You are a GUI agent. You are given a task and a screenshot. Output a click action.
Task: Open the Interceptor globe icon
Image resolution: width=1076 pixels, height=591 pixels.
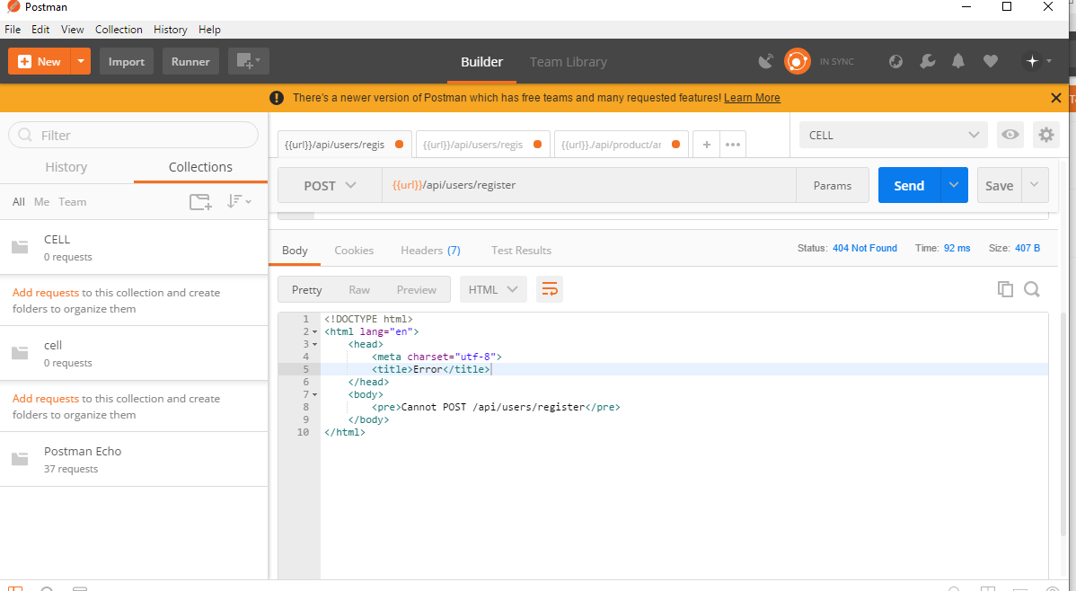click(x=895, y=61)
